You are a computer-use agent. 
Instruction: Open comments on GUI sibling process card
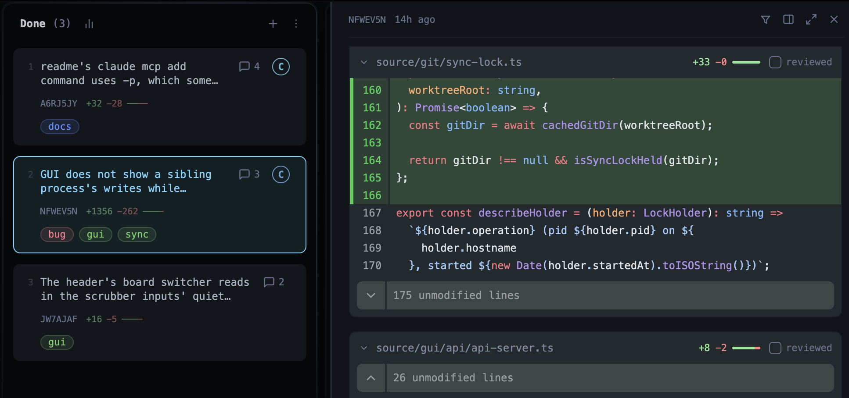(249, 174)
